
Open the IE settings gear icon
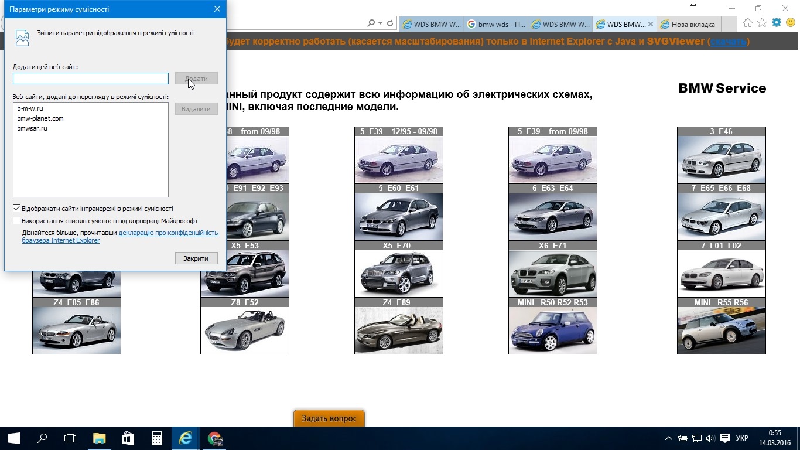(x=777, y=23)
